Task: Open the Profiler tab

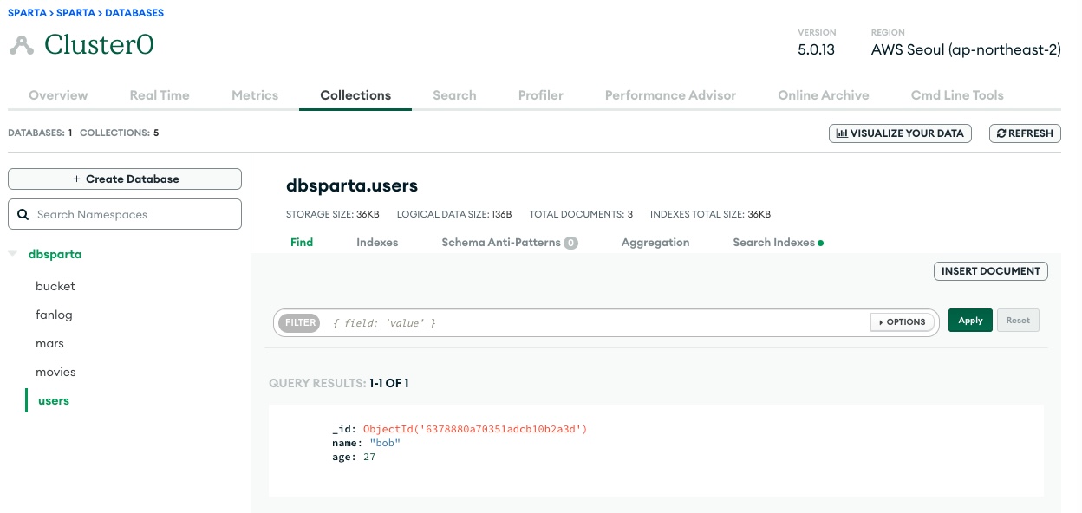Action: coord(541,95)
